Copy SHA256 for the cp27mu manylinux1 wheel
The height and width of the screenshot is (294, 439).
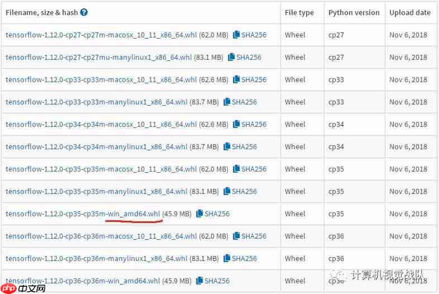point(245,57)
